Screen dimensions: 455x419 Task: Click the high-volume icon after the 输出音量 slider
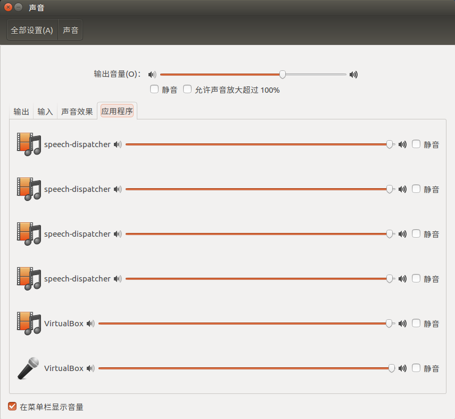(x=353, y=75)
